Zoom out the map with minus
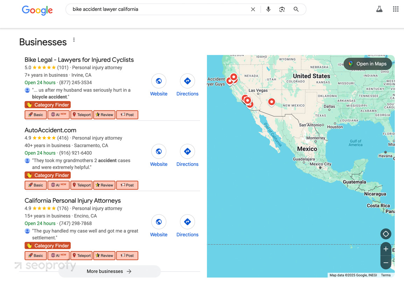The image size is (404, 286). pos(386,263)
